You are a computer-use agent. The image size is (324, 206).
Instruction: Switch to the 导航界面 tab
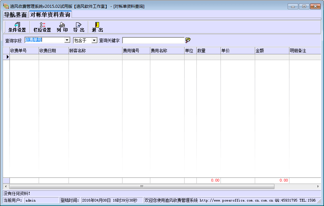[15, 15]
